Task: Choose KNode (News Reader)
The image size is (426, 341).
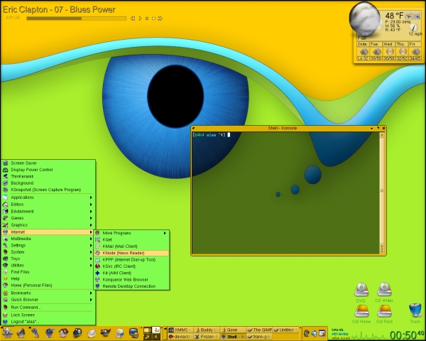Action: coord(131,253)
